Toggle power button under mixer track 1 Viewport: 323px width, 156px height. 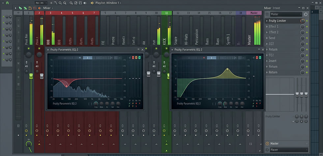(x=26, y=131)
